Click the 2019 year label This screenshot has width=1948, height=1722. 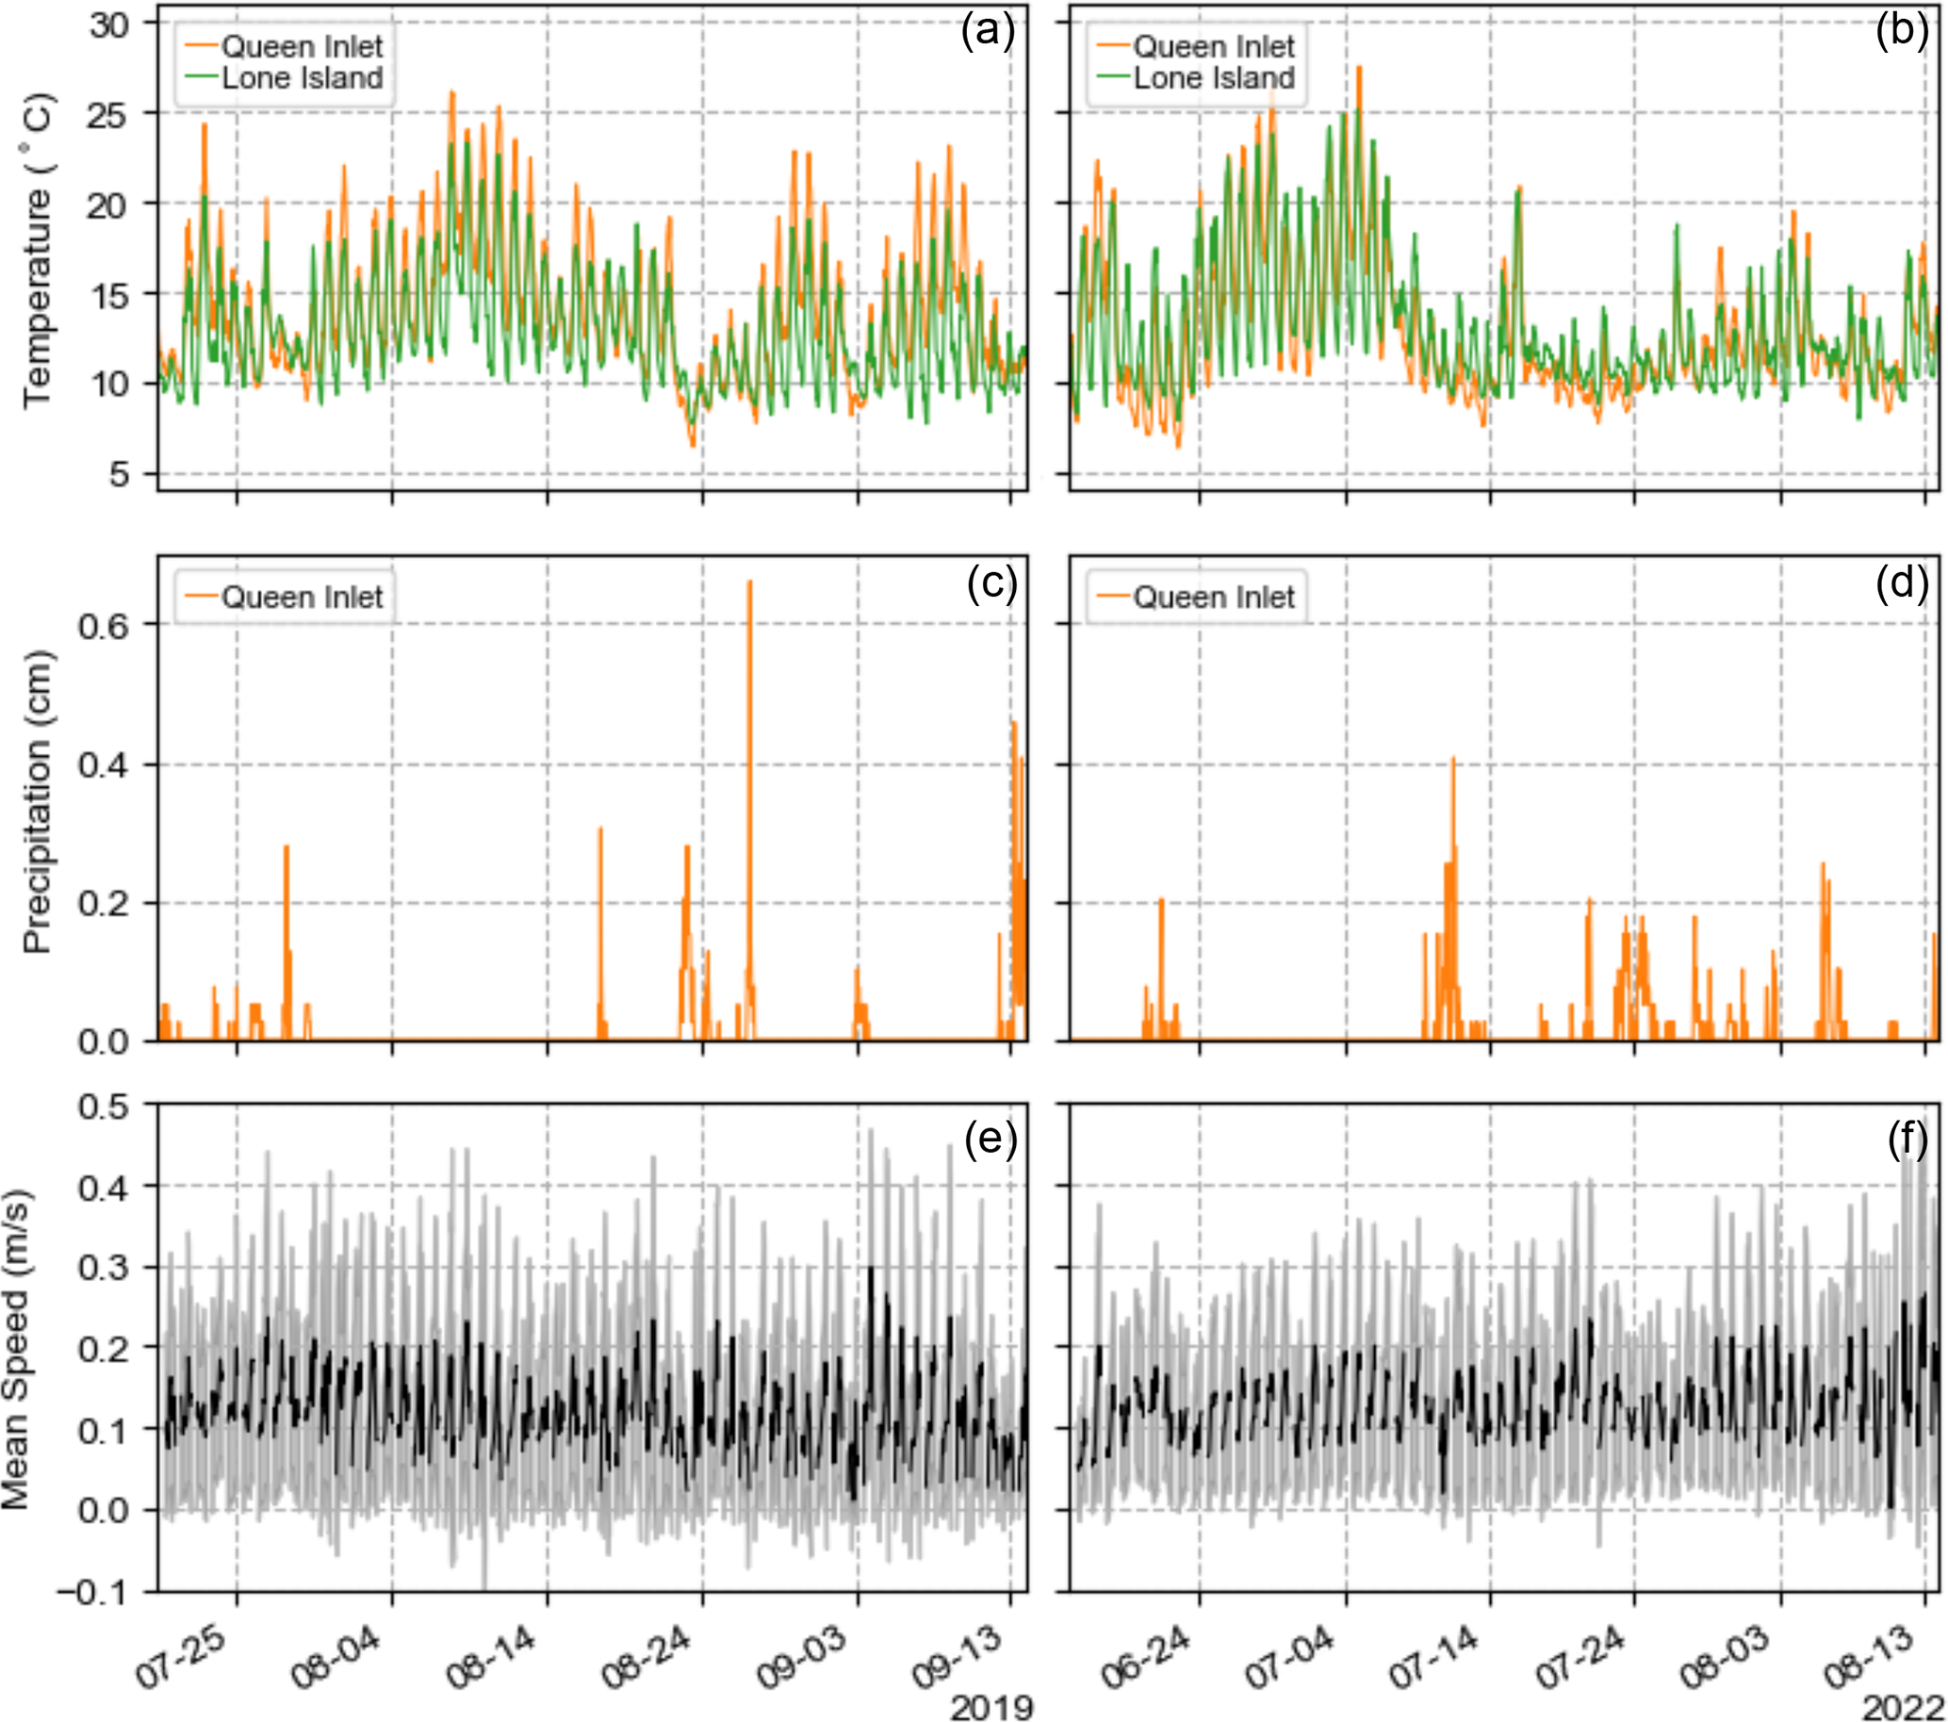[x=991, y=1708]
